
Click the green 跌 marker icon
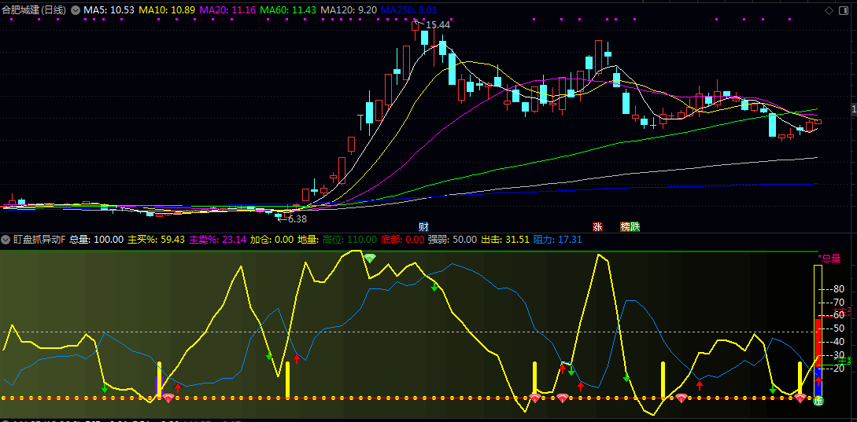[x=634, y=226]
